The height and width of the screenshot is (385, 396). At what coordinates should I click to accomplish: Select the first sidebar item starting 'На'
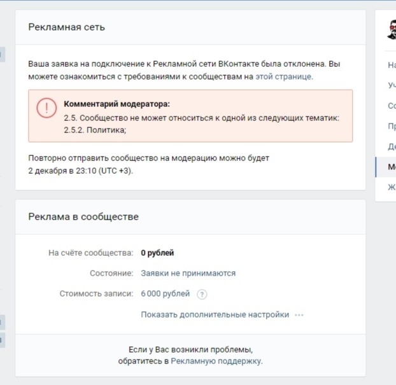(x=392, y=65)
